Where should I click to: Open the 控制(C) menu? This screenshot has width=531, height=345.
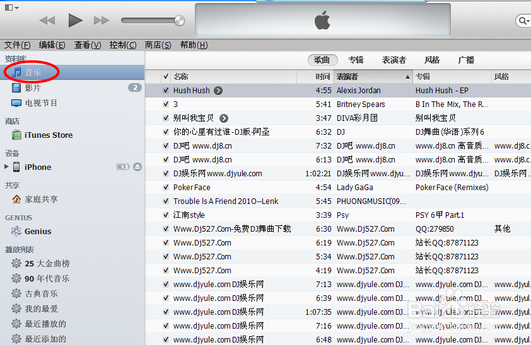tap(122, 45)
